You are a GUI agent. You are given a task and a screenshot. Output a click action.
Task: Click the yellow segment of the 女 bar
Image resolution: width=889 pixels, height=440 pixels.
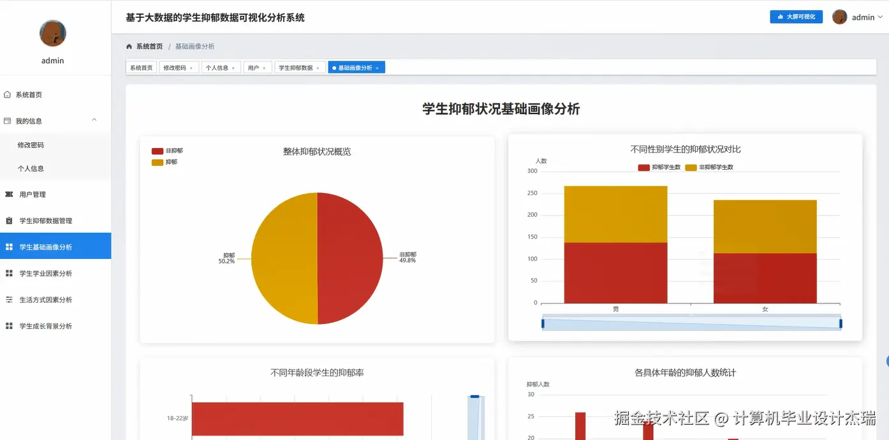(765, 226)
